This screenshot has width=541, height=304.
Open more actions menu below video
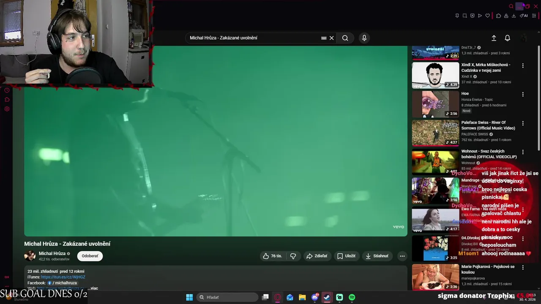(402, 256)
